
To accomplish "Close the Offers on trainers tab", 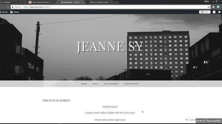I will coord(111,2).
